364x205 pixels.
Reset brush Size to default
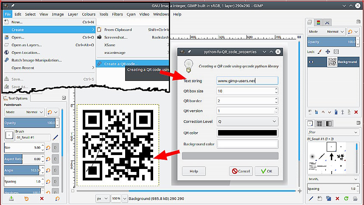coord(48,148)
